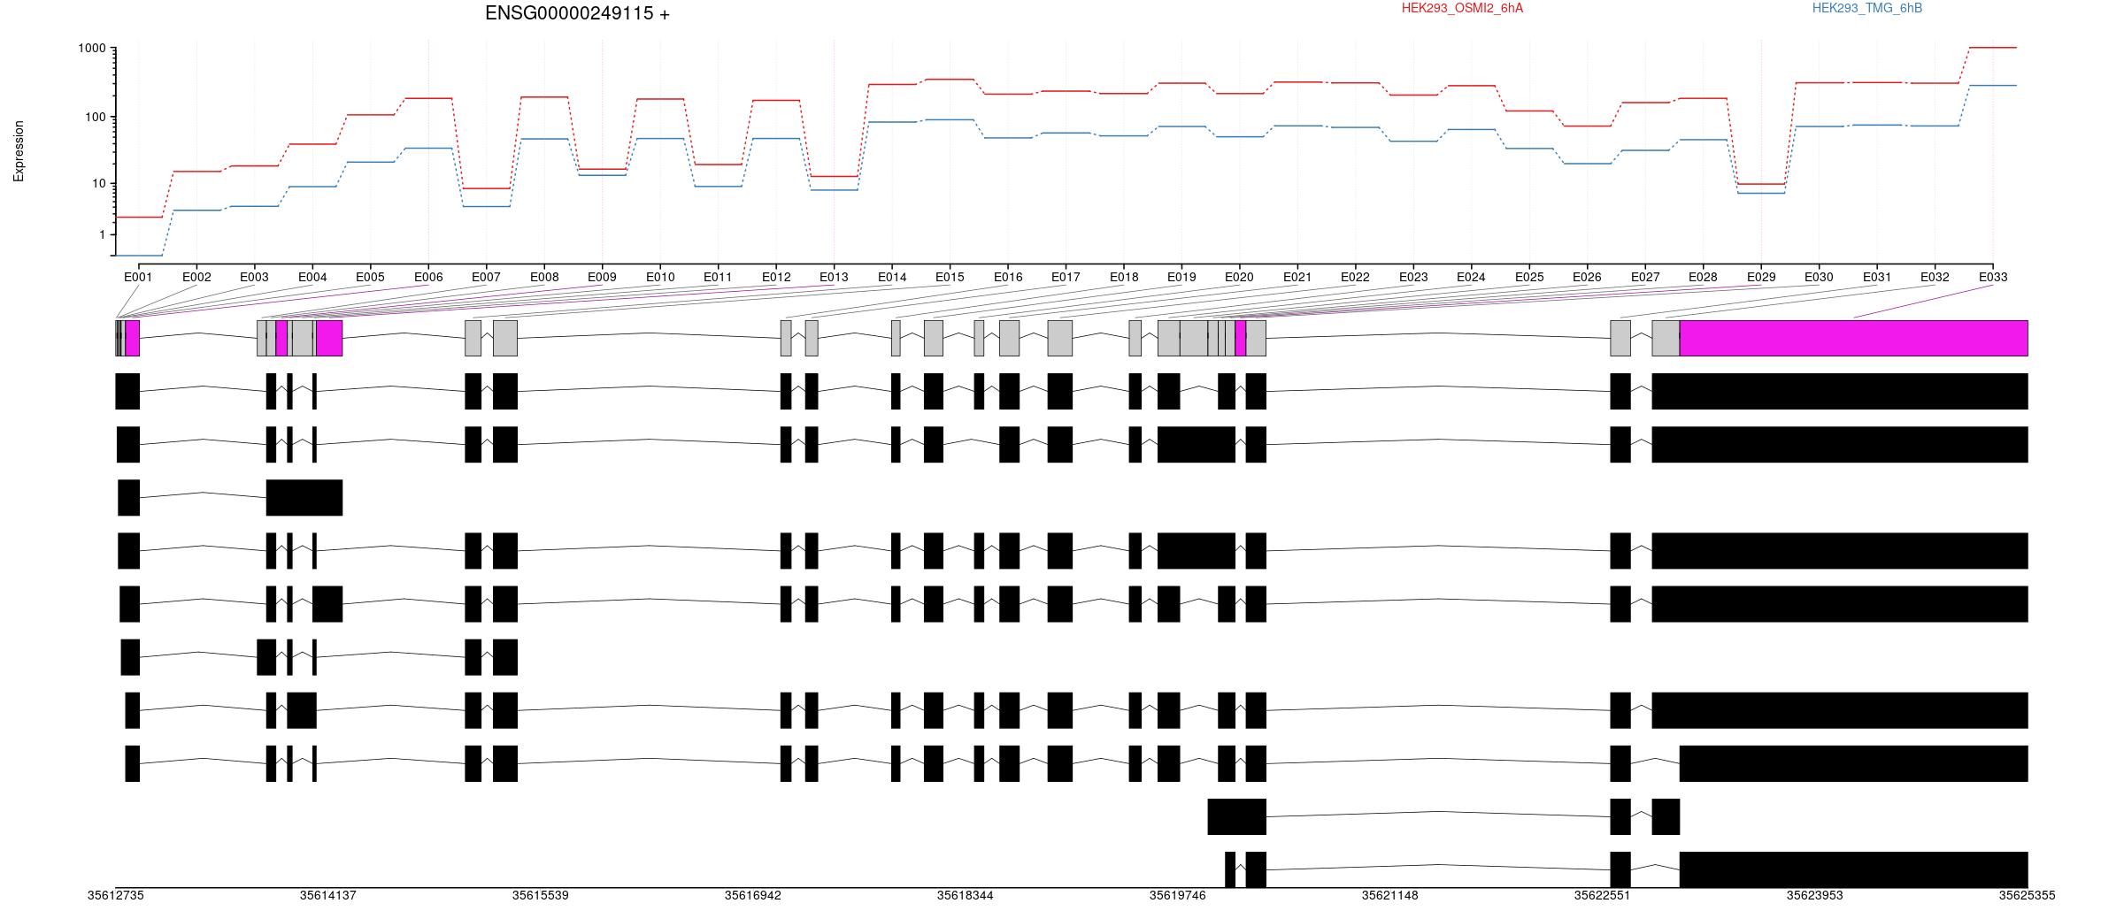The height and width of the screenshot is (911, 2124).
Task: Click the Expression y-axis label
Action: click(19, 151)
